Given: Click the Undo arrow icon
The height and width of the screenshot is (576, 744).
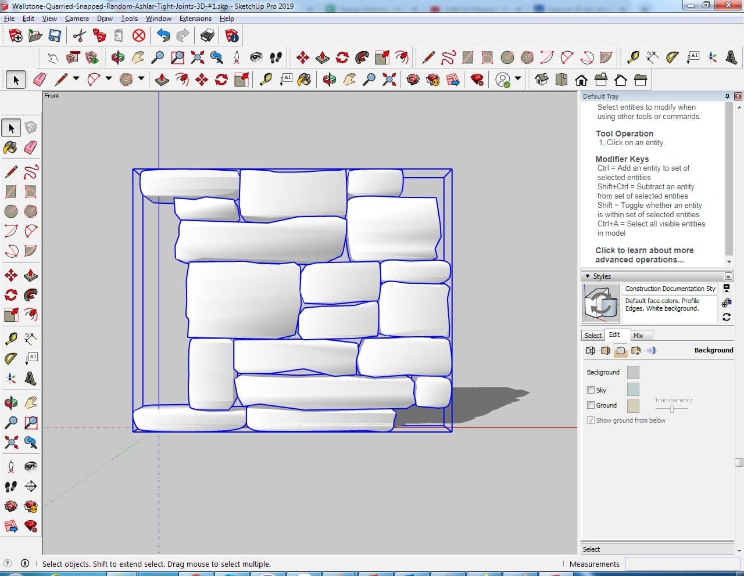Looking at the screenshot, I should pos(163,36).
